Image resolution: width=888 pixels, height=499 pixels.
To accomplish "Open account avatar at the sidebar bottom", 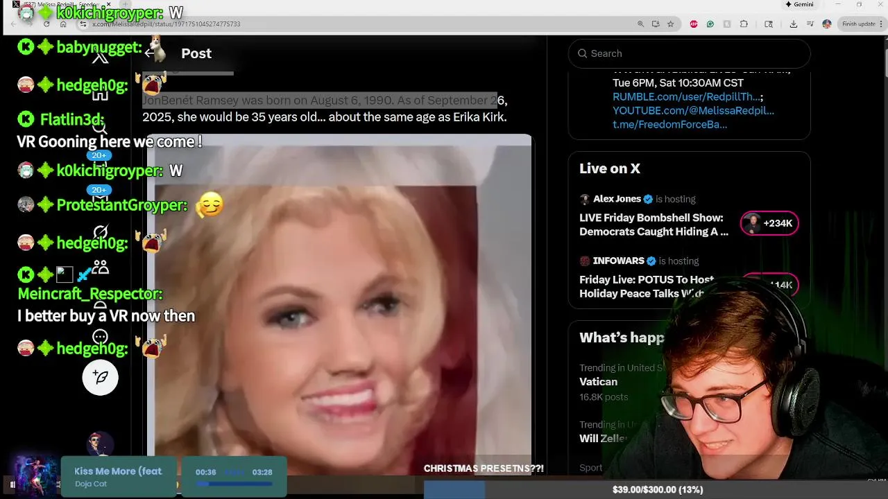I will (x=100, y=444).
